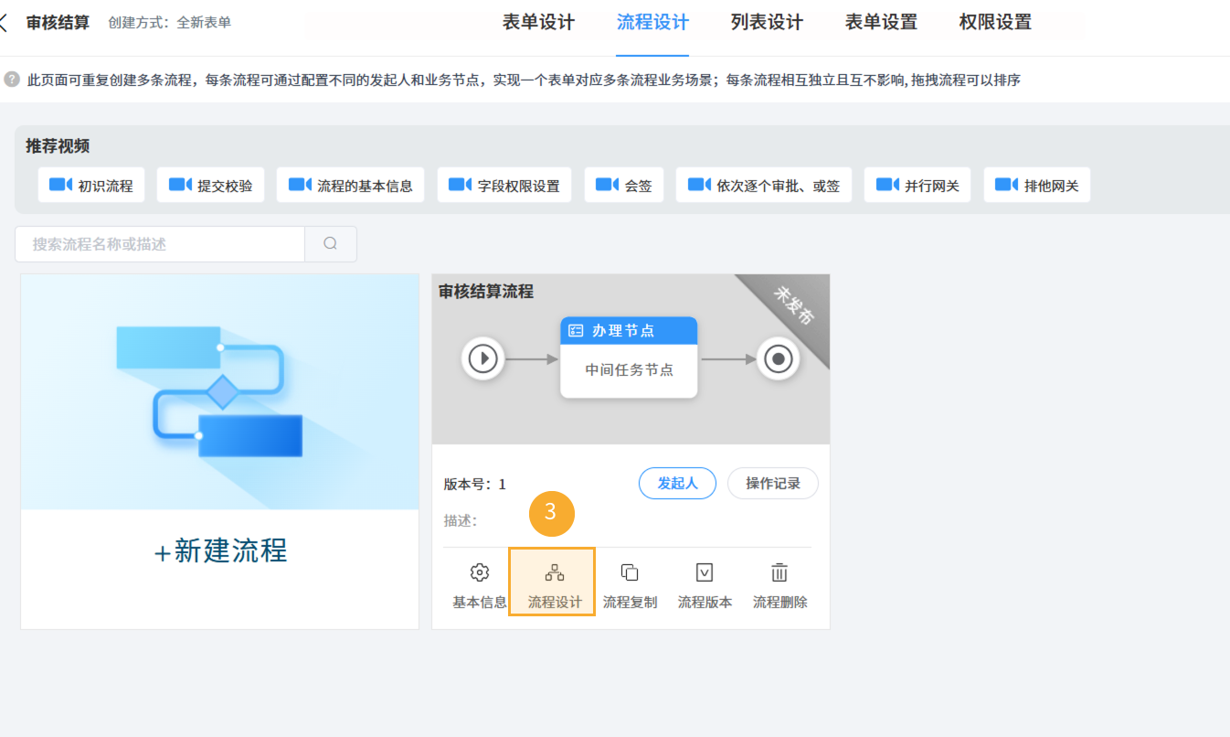Click the 版本号: 1 text

click(x=475, y=485)
